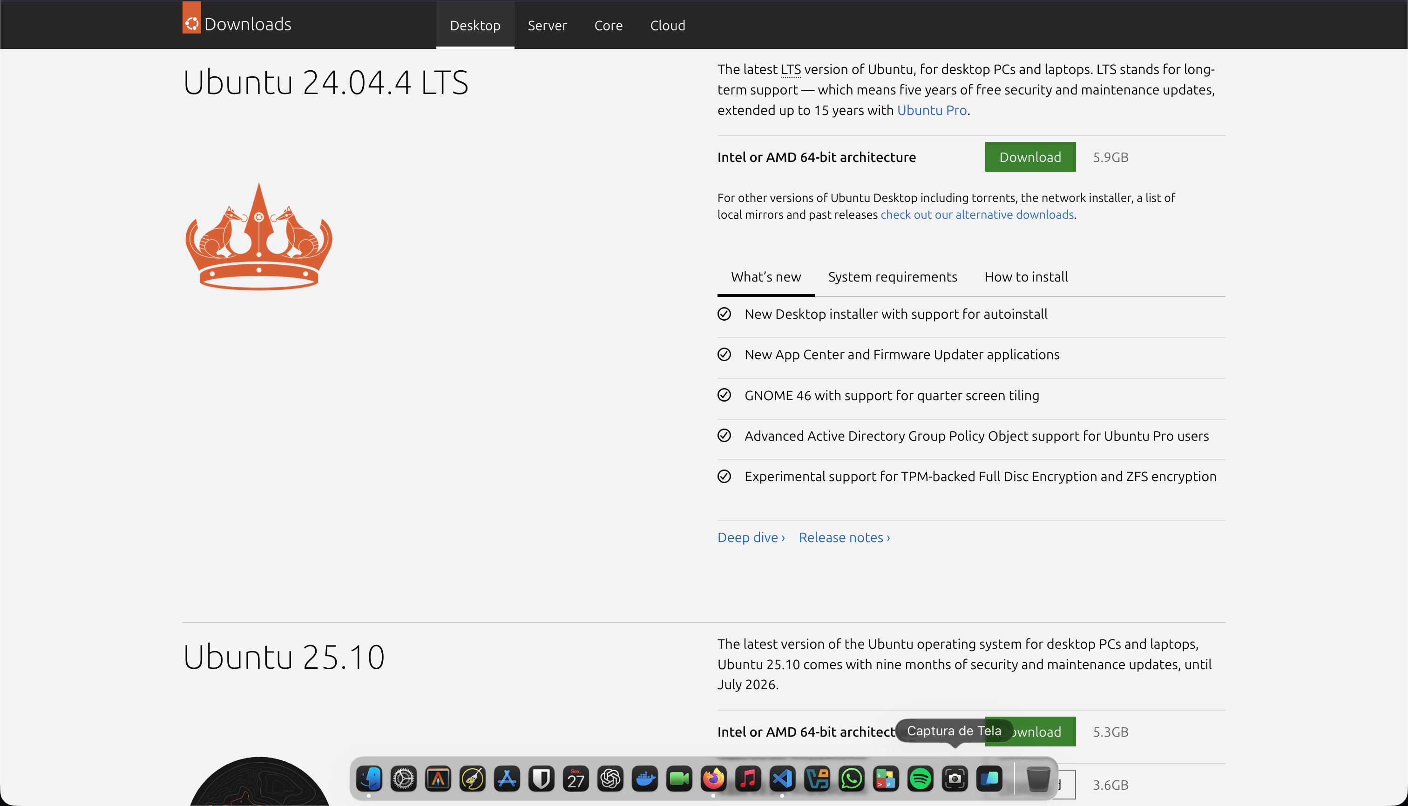Image resolution: width=1408 pixels, height=806 pixels.
Task: Switch to the How to install tab
Action: point(1026,277)
